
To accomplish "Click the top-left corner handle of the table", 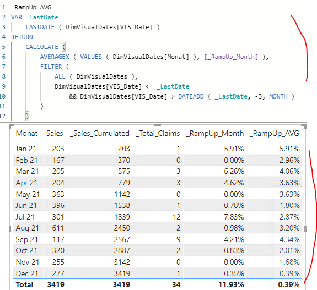I will 12,127.
